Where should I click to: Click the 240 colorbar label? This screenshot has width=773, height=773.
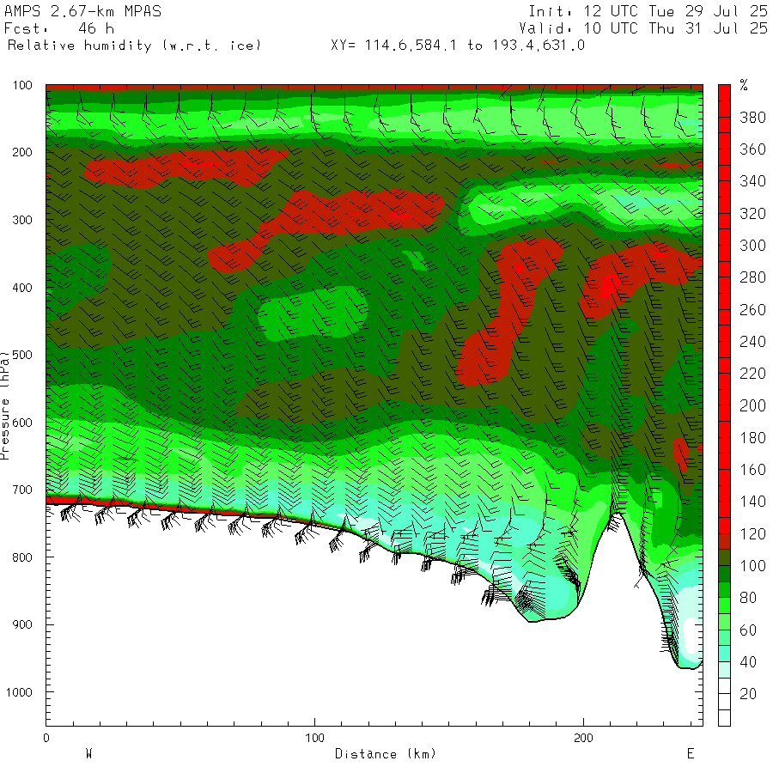(x=752, y=342)
